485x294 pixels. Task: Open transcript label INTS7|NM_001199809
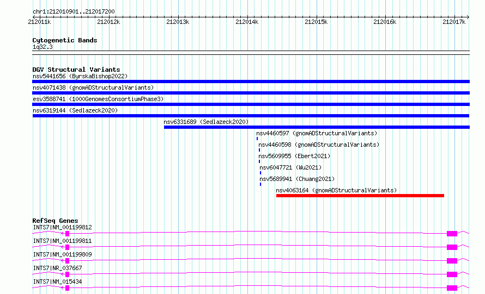click(62, 254)
